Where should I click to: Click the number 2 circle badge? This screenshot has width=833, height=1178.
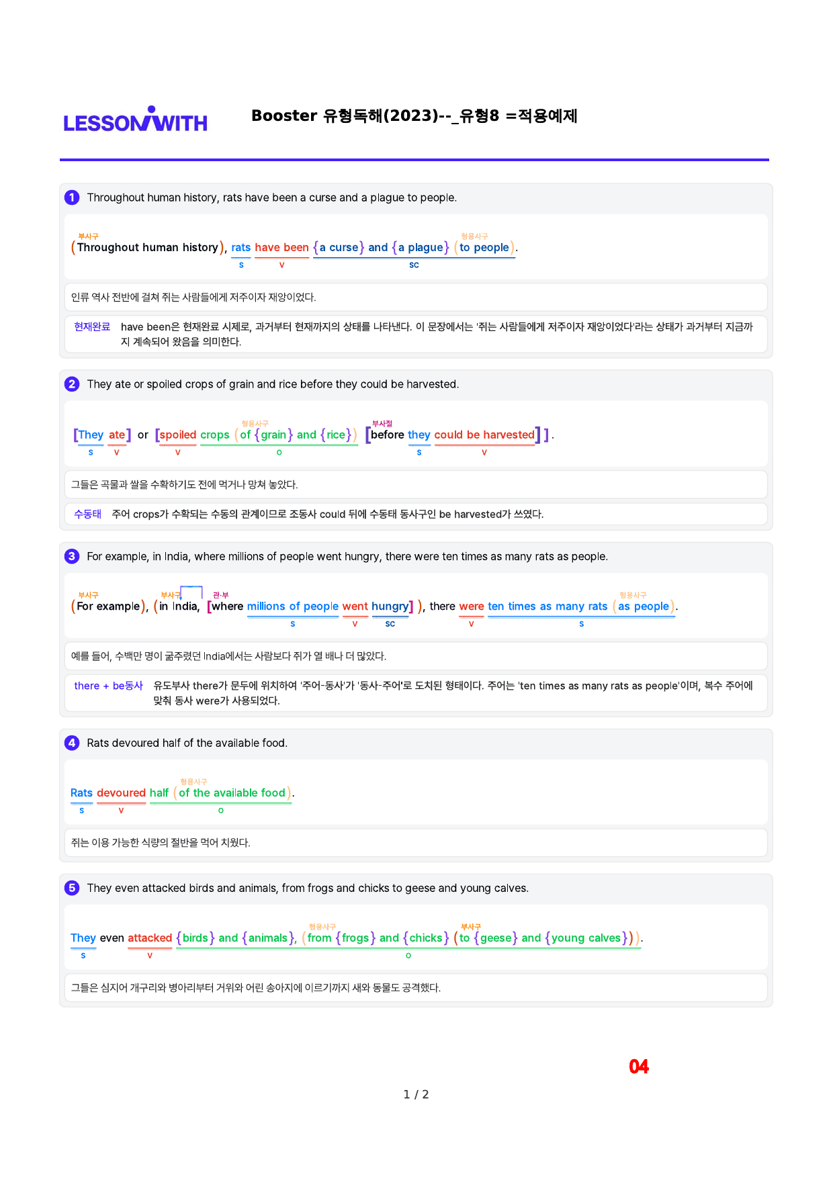coord(72,384)
